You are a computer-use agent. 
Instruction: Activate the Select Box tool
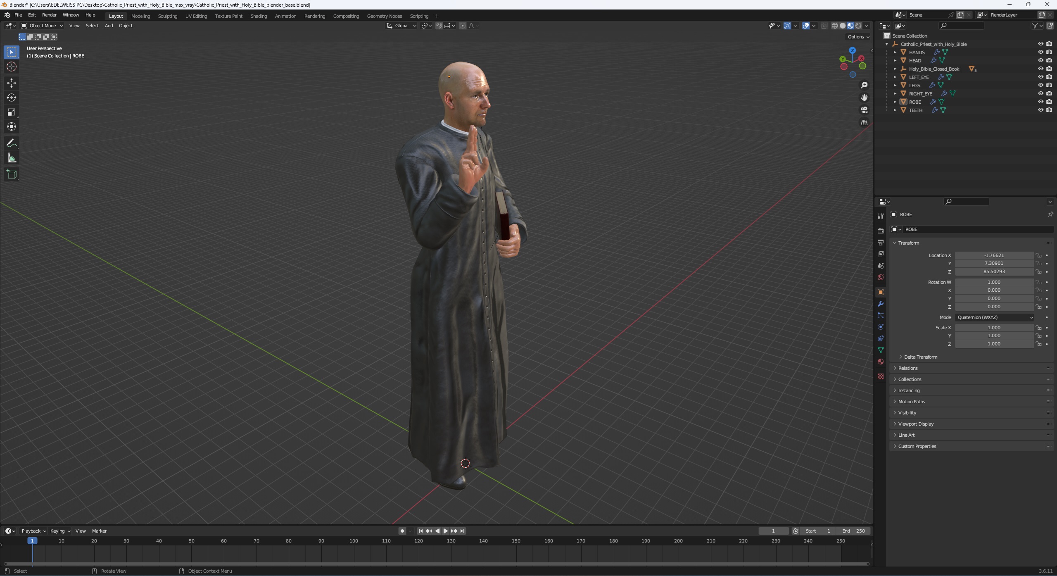tap(12, 52)
